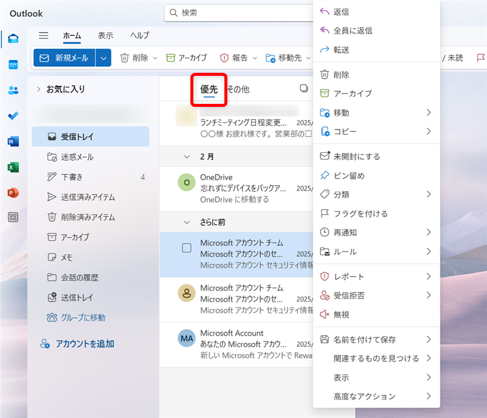Switch to the その他 inbox tab
The height and width of the screenshot is (418, 487).
coord(238,90)
